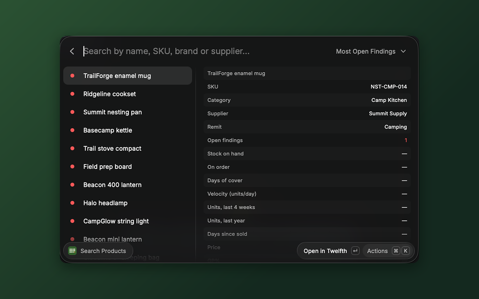Click the On order row label

coord(218,167)
